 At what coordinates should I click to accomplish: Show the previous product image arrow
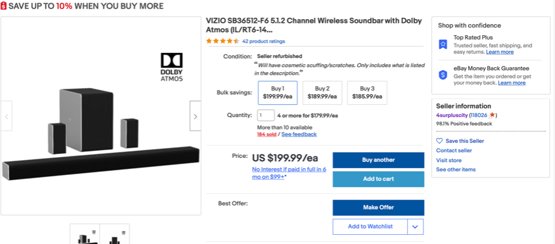[x=6, y=116]
